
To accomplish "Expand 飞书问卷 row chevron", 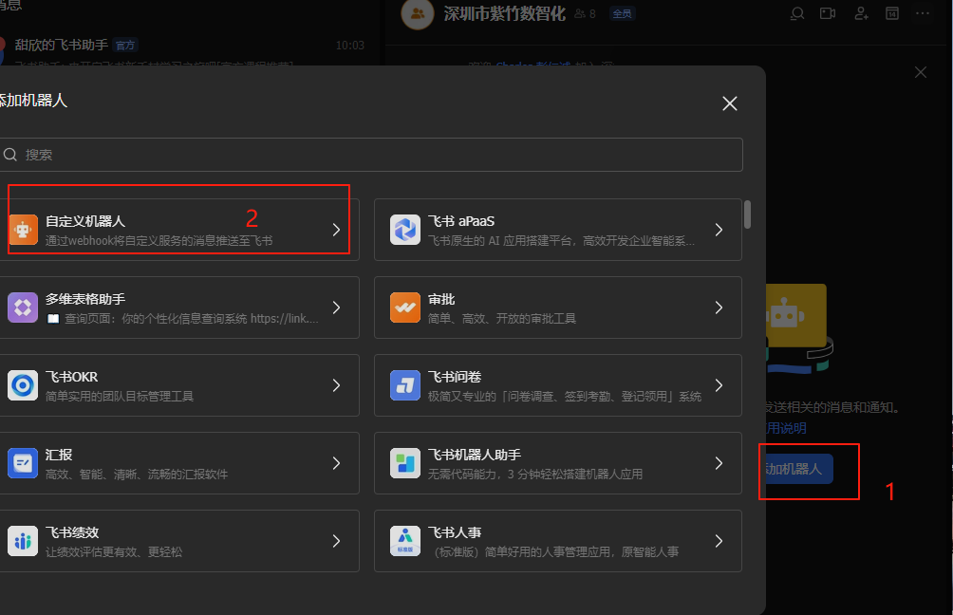I will (719, 385).
